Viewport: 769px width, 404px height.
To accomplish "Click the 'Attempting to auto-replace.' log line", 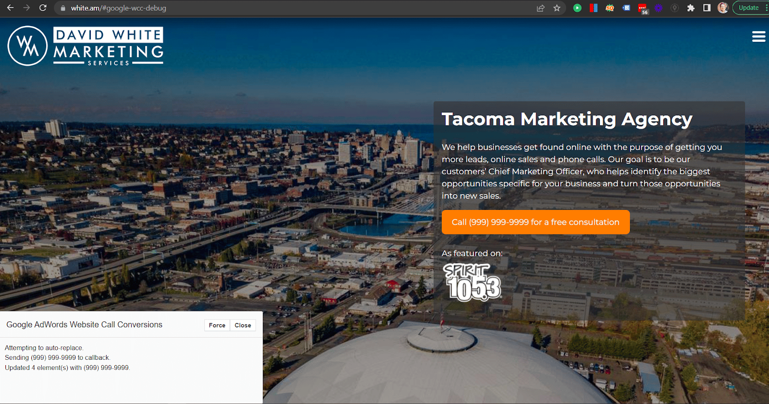I will coord(44,348).
